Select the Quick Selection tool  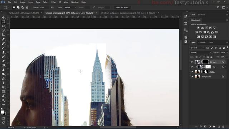point(3,30)
